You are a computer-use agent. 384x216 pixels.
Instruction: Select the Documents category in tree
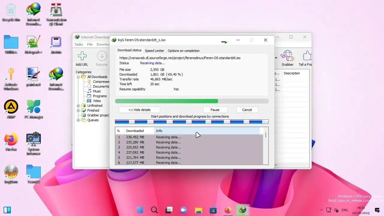tap(100, 86)
